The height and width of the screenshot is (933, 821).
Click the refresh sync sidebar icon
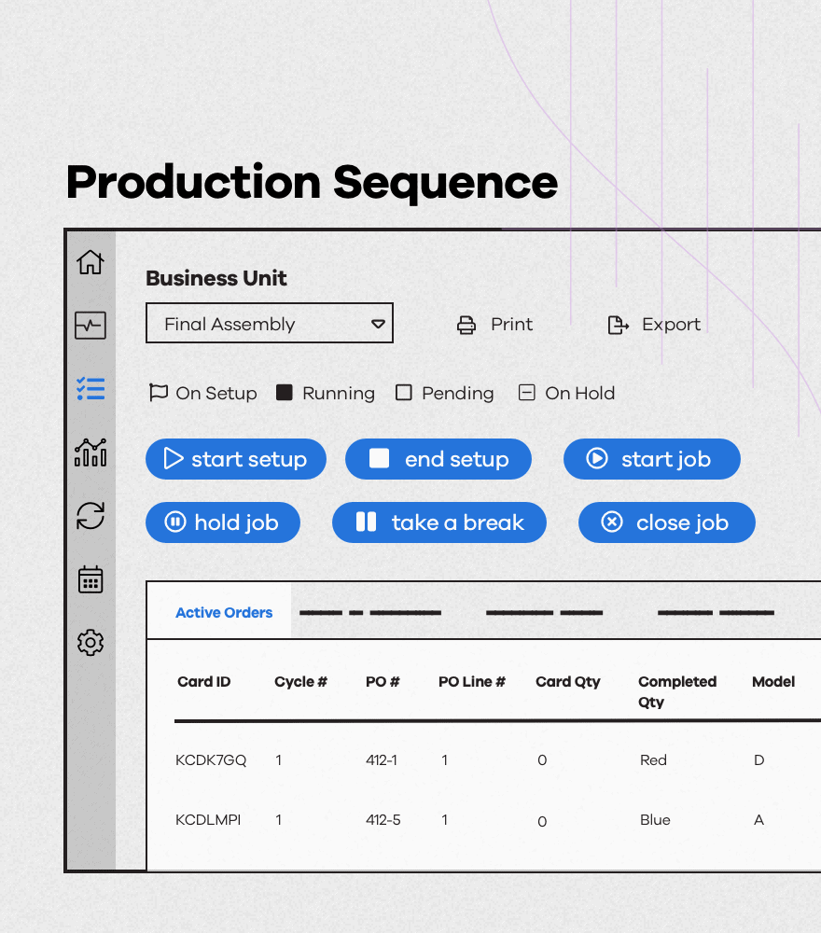[90, 516]
